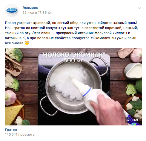Click the cheese wedge in the video corner
The height and width of the screenshot is (141, 146).
pyautogui.click(x=13, y=114)
